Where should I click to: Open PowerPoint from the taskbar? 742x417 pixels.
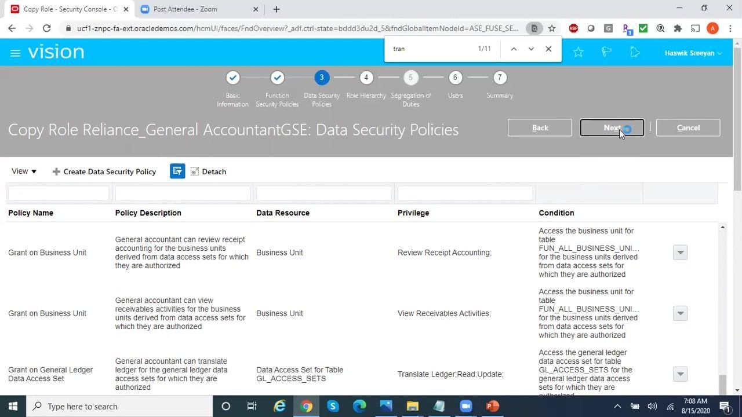coord(492,406)
